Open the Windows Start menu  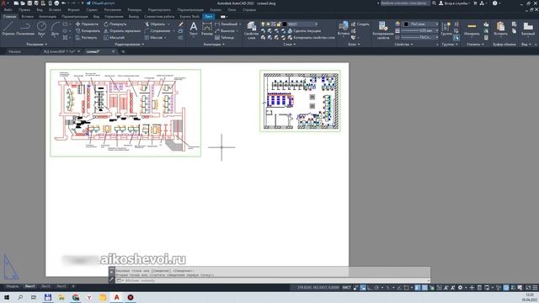tap(7, 297)
